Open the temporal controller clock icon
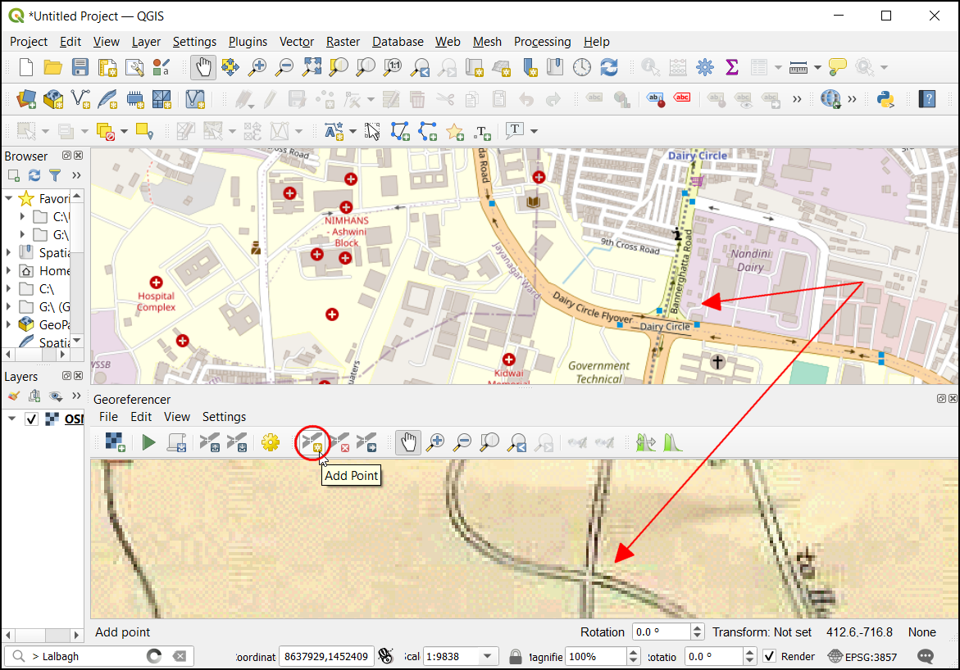 582,66
